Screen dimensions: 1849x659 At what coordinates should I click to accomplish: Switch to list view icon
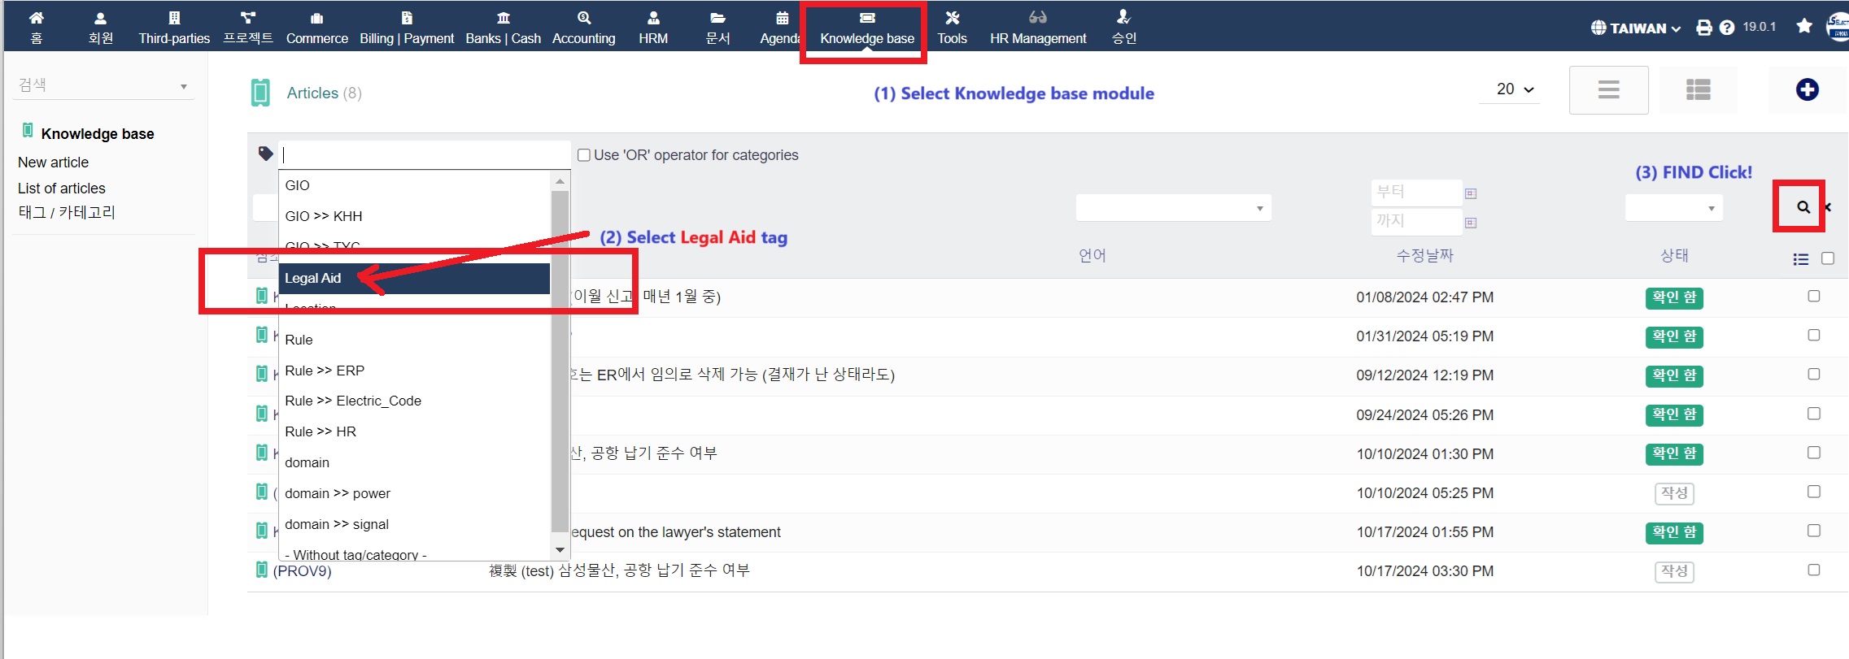click(x=1608, y=89)
